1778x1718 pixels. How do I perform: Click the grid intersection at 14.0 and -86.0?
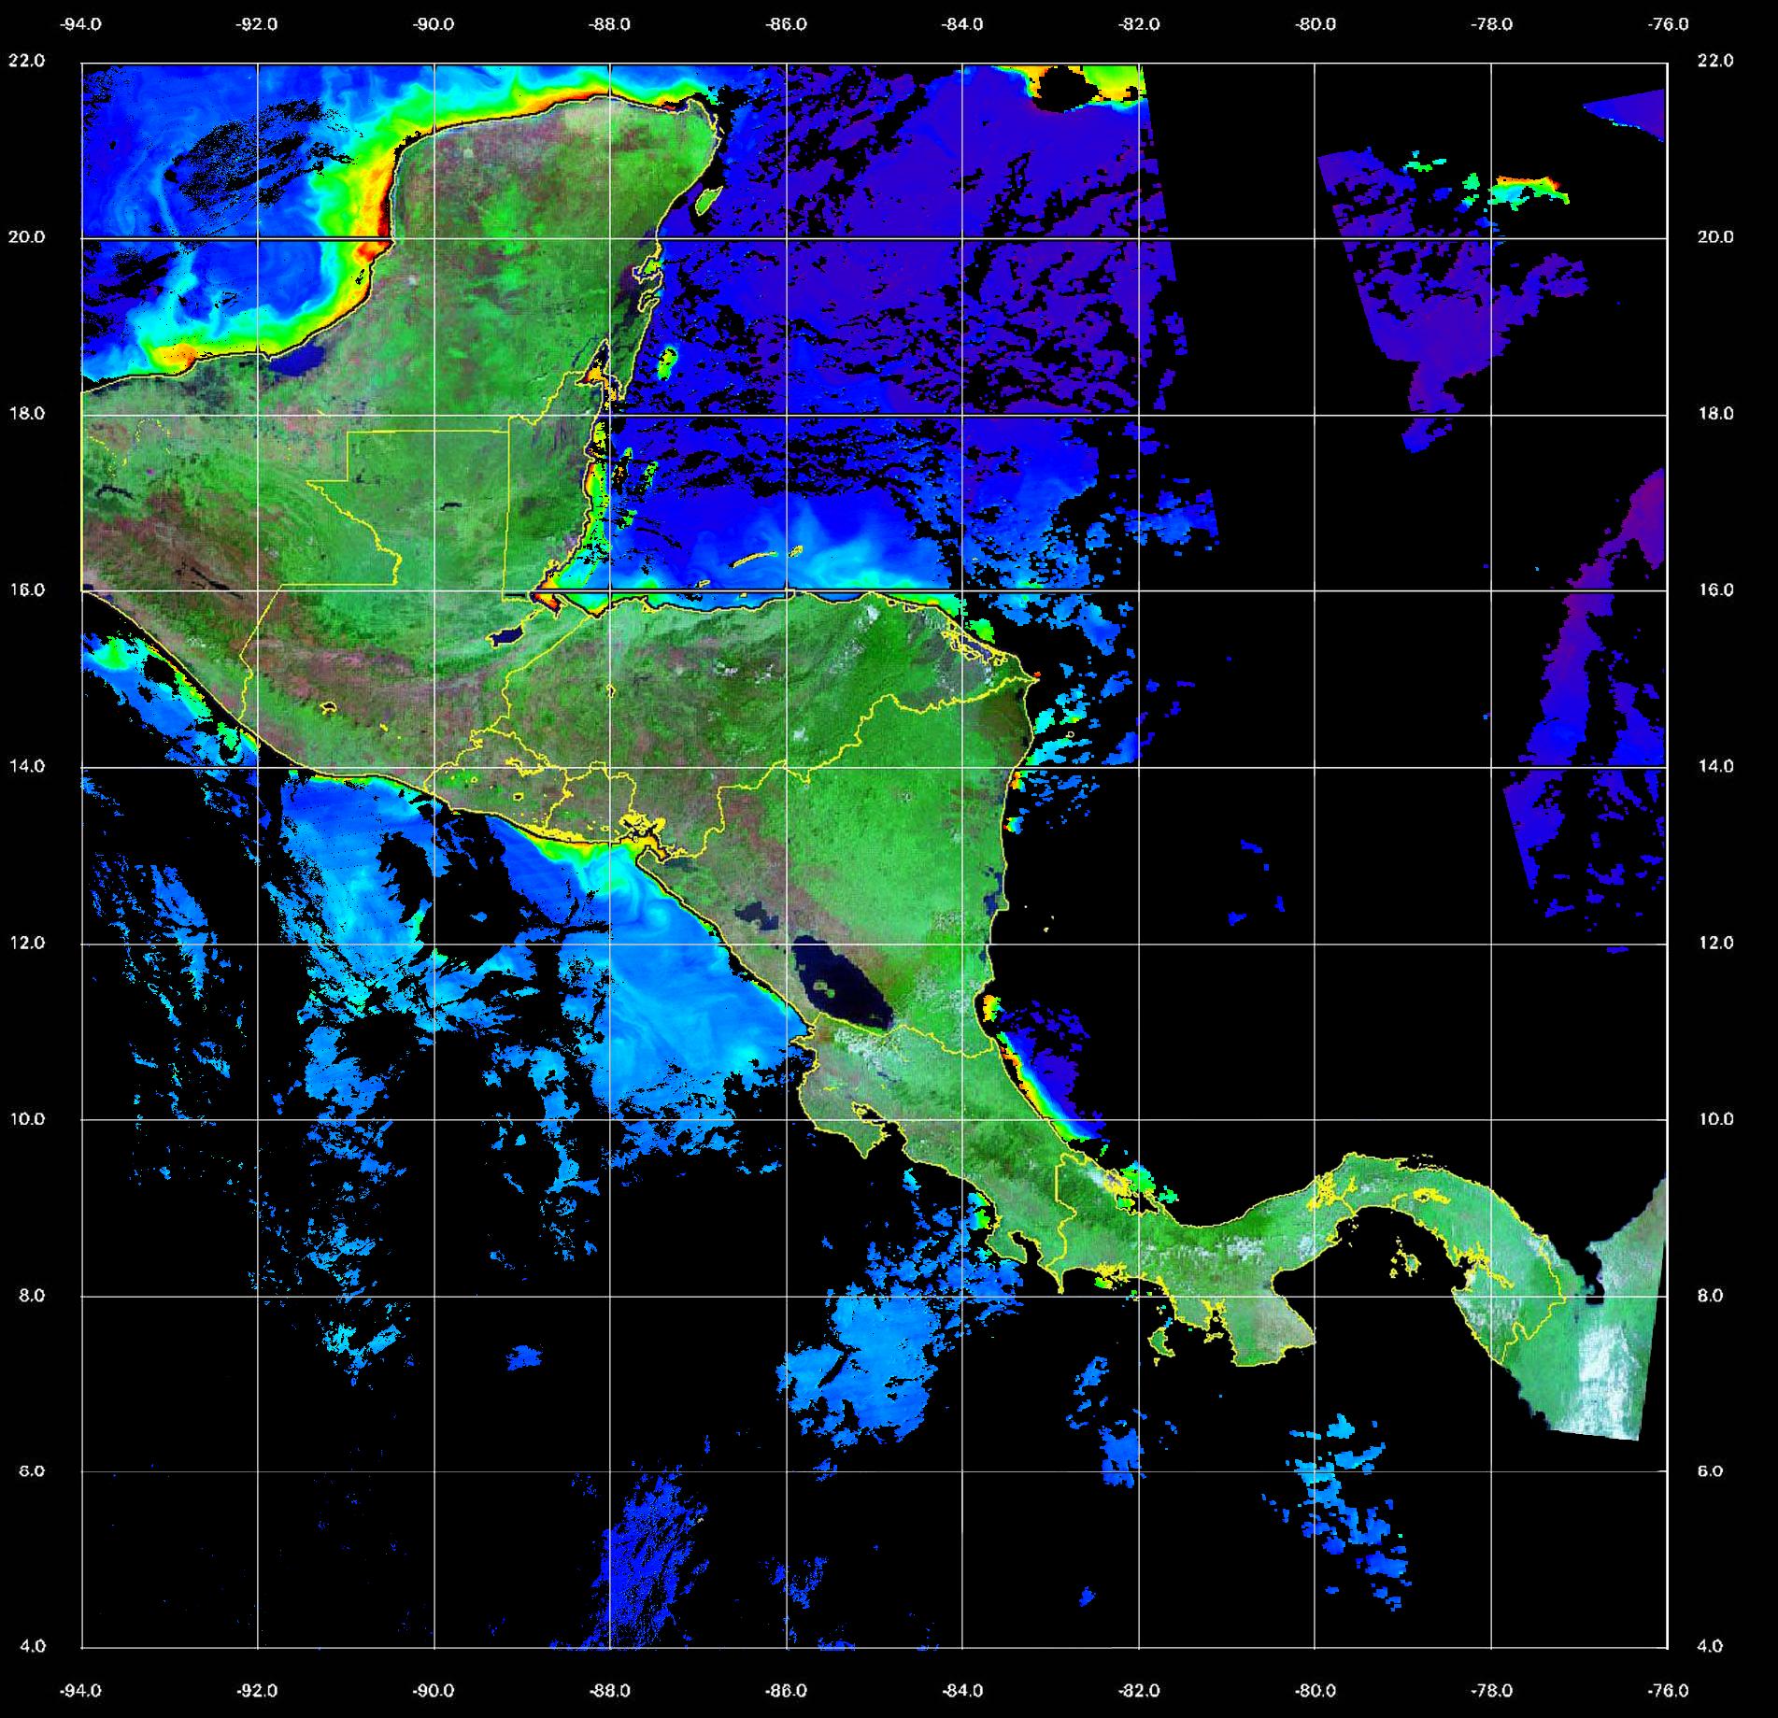tap(786, 767)
